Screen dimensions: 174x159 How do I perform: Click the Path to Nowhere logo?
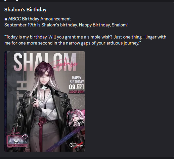76,145
